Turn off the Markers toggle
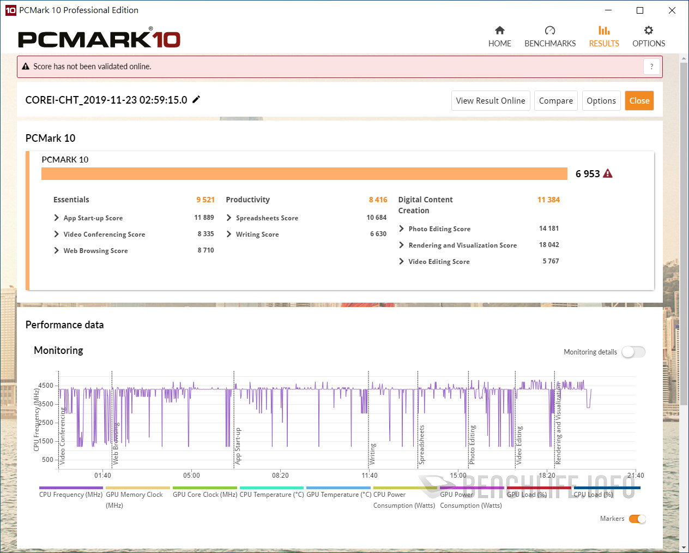 click(x=637, y=519)
